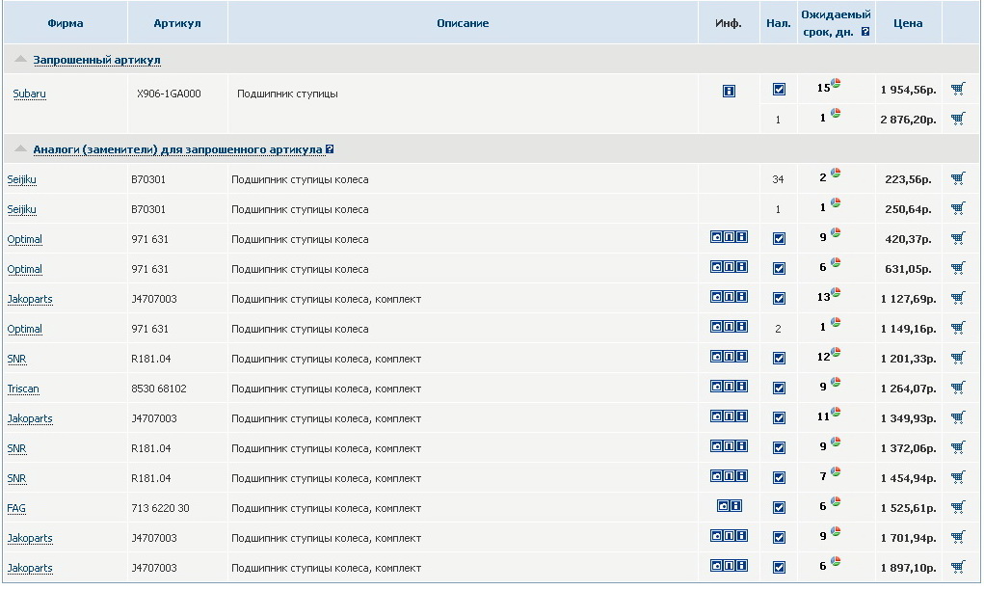
Task: Collapse the Аналоги section using its triangle
Action: (20, 149)
